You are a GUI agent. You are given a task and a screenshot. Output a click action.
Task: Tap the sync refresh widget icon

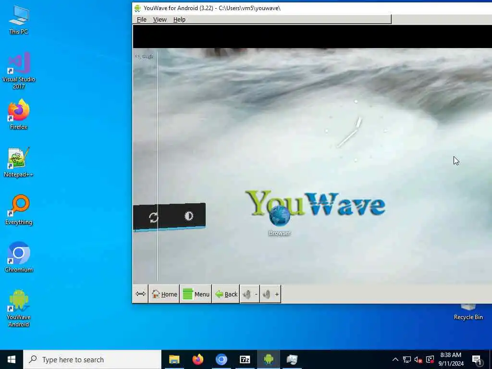click(x=153, y=217)
